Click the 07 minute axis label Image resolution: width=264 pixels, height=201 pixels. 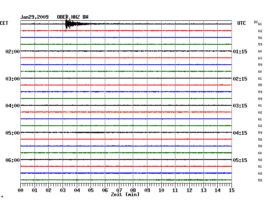[x=119, y=190]
